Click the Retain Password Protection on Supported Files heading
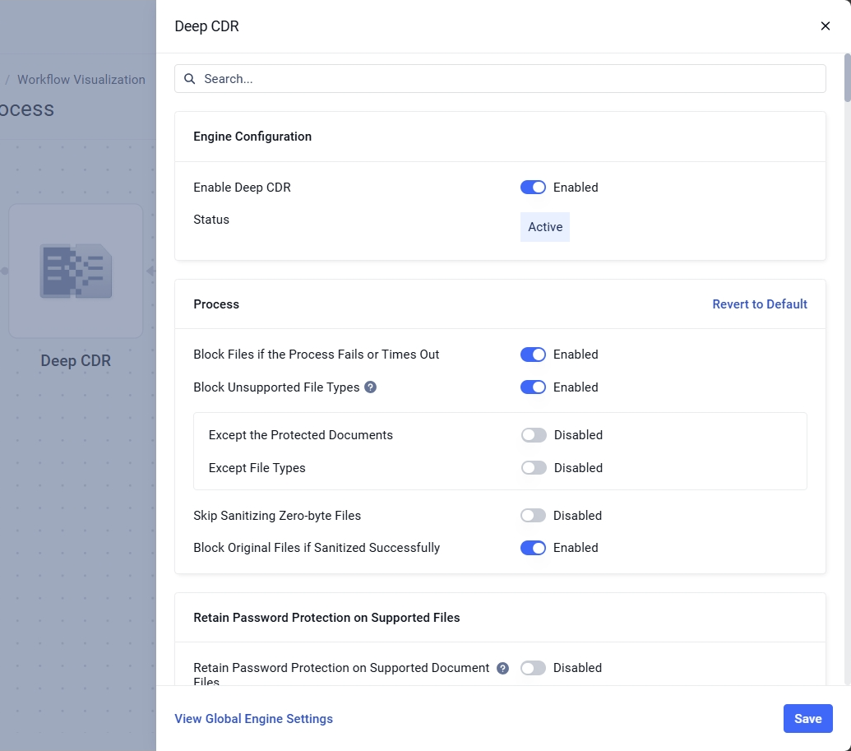 tap(326, 618)
